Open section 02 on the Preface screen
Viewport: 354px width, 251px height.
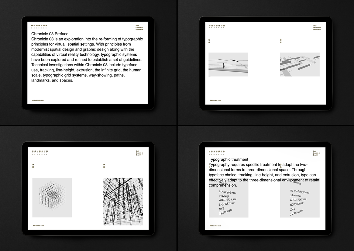point(34,26)
